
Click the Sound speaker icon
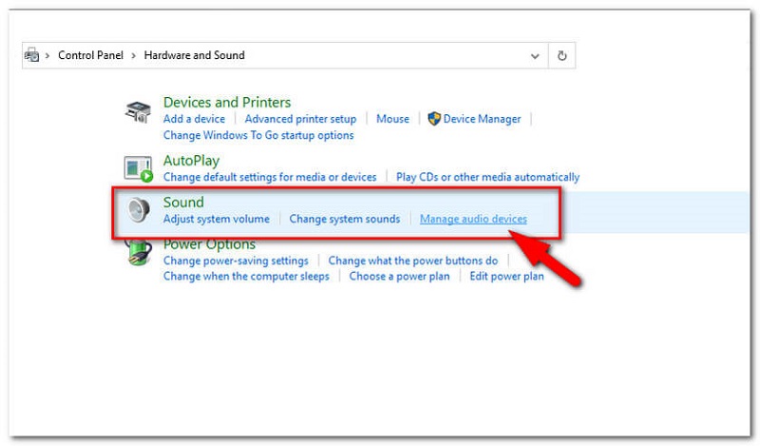tap(139, 210)
